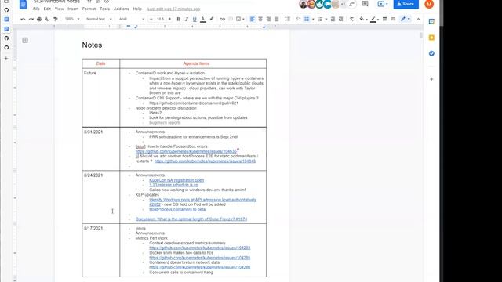This screenshot has height=282, width=502.
Task: Open the File menu
Action: (36, 9)
